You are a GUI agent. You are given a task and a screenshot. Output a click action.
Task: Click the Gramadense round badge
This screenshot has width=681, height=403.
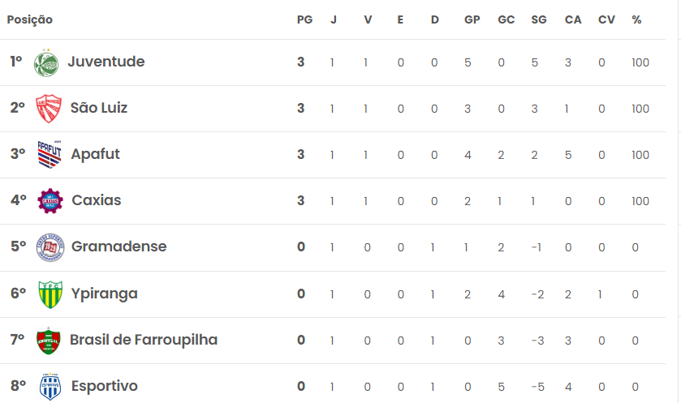coord(50,247)
